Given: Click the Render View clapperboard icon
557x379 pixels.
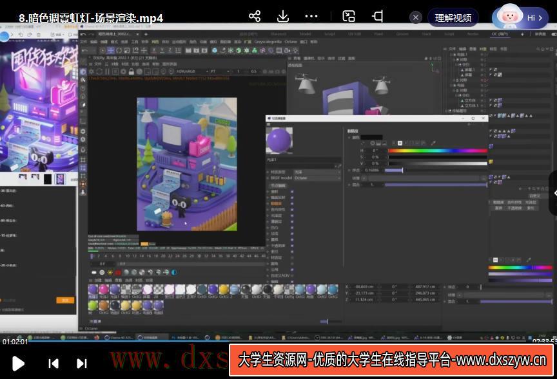Looking at the screenshot, I should [188, 50].
